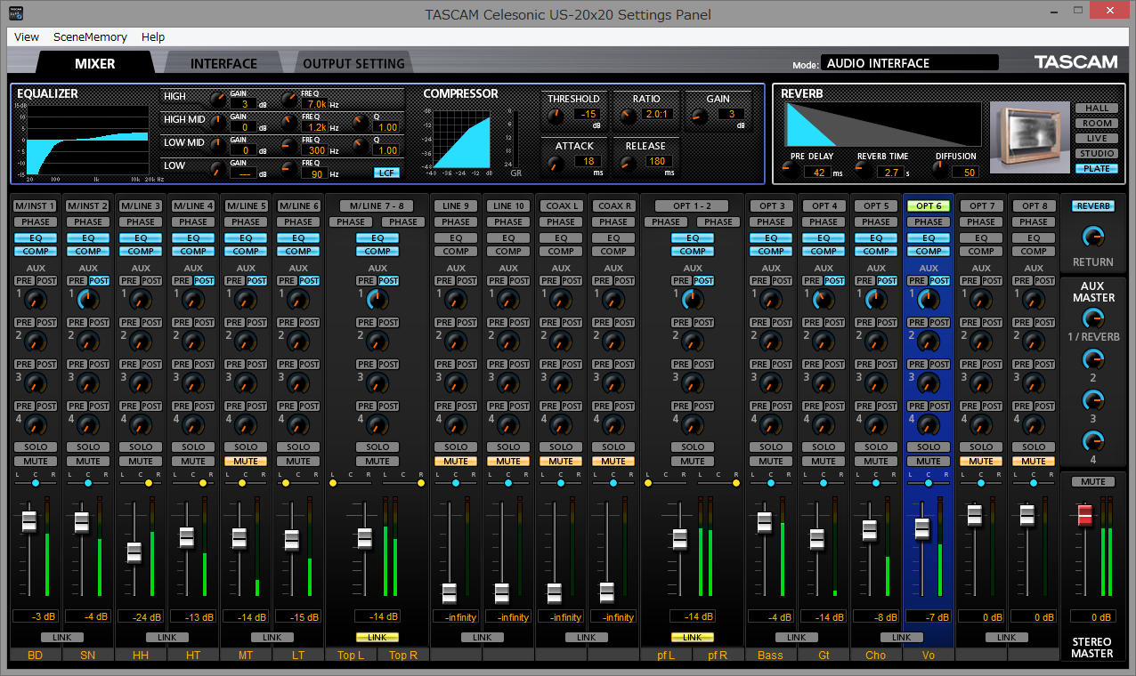Unmute the COAX R channel
1136x676 pixels.
[613, 462]
